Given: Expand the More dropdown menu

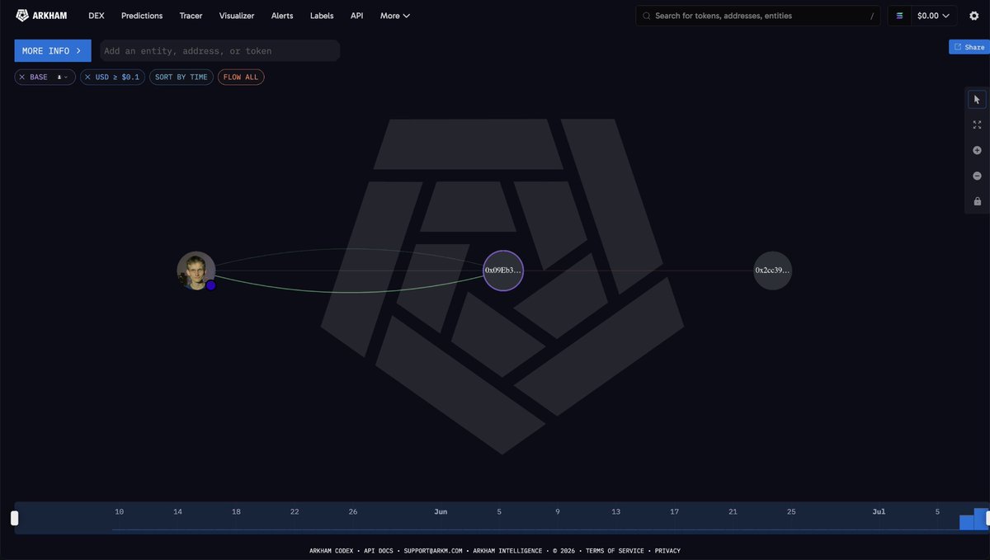Looking at the screenshot, I should 395,16.
